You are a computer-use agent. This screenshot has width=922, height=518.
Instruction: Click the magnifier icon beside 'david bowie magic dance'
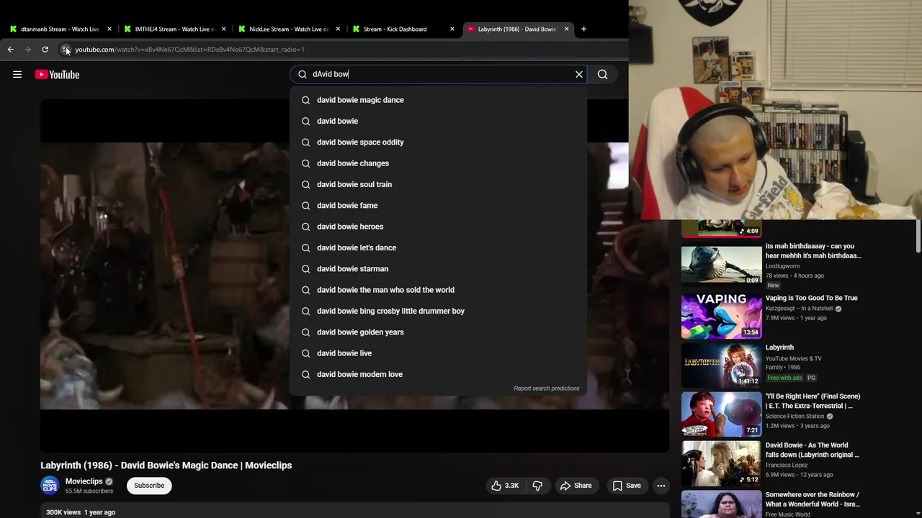click(305, 100)
